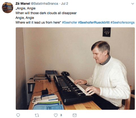Click the first 'Angie, Angie' tweet line
The image size is (136, 118).
point(25,9)
